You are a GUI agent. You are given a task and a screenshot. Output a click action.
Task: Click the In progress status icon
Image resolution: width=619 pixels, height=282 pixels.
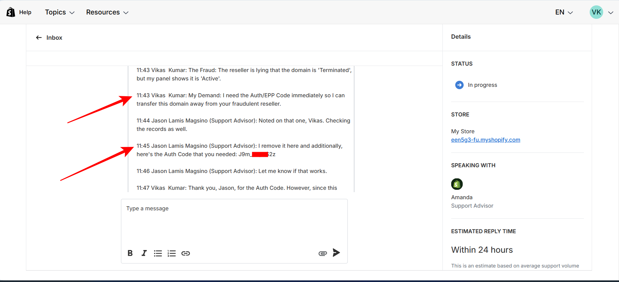(x=459, y=85)
